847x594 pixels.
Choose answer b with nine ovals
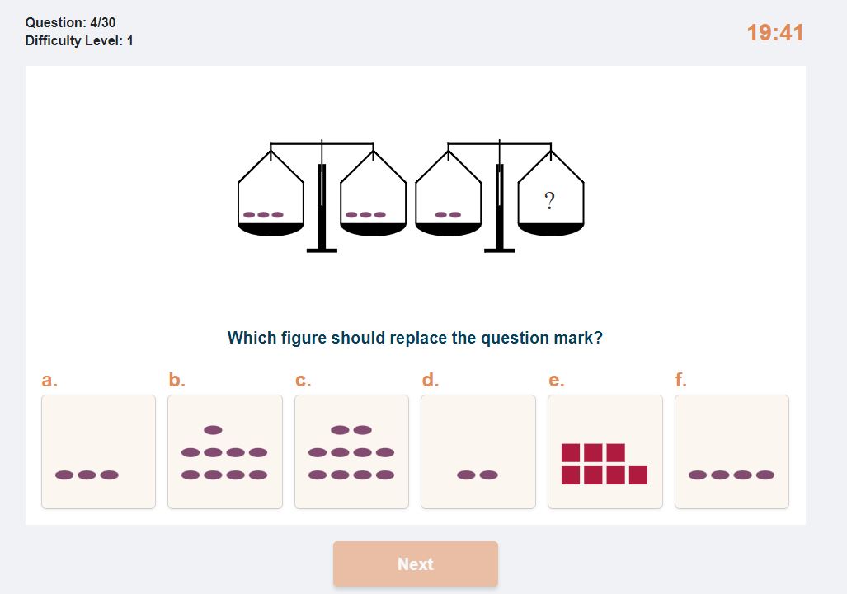tap(224, 451)
